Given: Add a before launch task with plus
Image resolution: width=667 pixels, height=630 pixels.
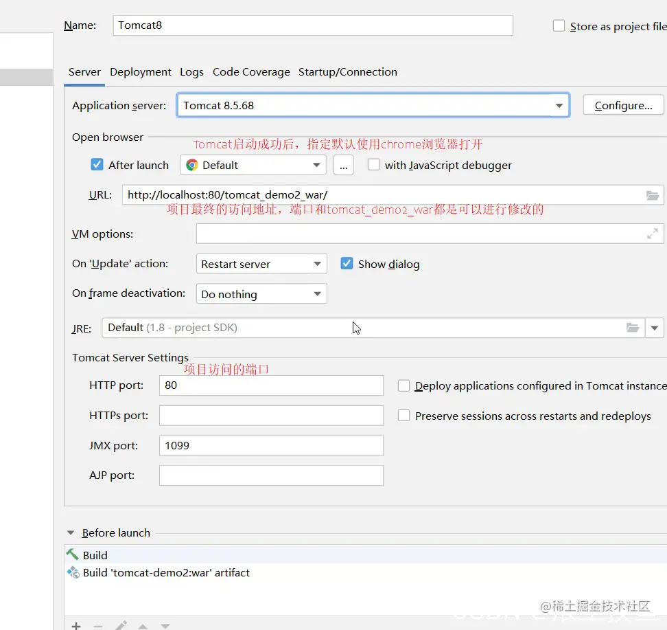Looking at the screenshot, I should pyautogui.click(x=76, y=626).
